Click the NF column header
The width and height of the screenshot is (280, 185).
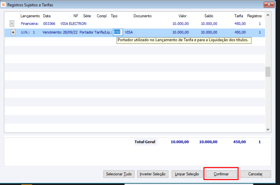tap(76, 16)
